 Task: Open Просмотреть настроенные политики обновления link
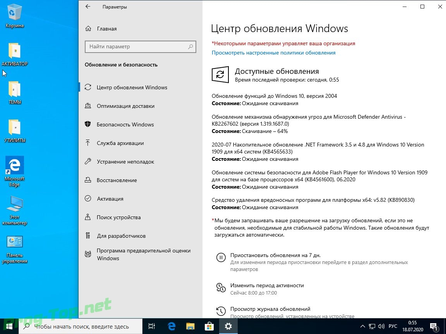[x=273, y=53]
